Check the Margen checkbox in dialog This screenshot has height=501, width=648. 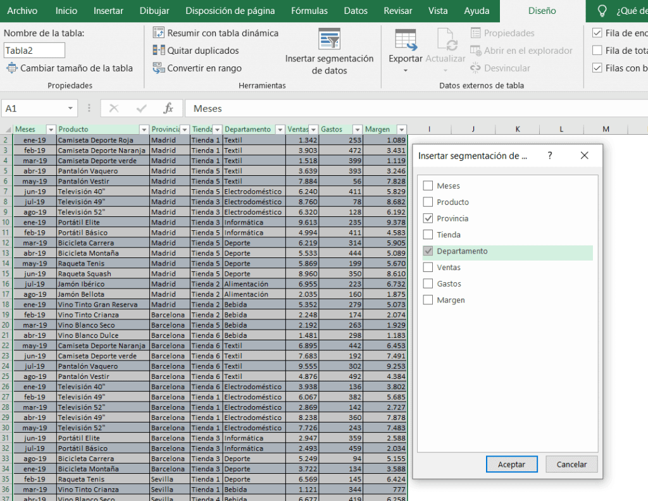tap(428, 300)
